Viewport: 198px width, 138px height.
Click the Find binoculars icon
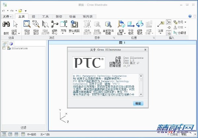point(6,24)
